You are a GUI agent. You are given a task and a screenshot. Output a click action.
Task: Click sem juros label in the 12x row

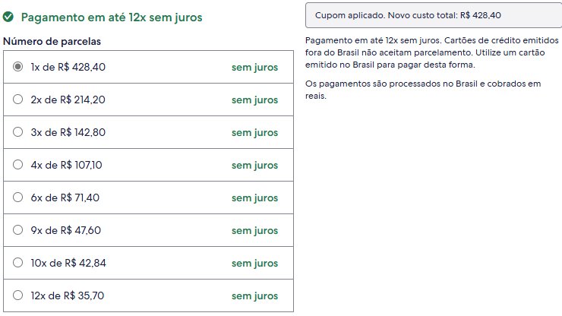(x=254, y=296)
